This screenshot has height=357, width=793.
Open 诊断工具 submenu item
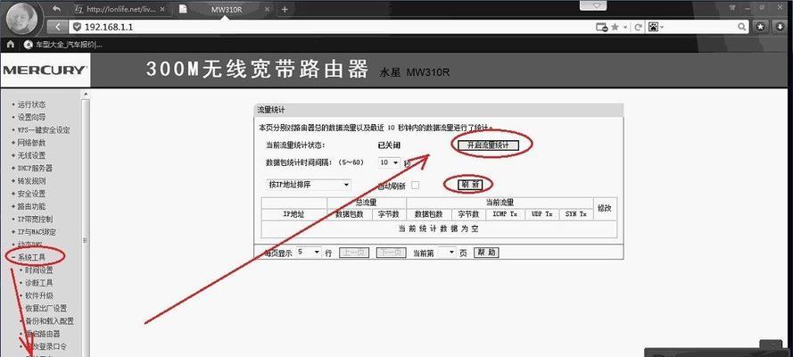pos(39,283)
